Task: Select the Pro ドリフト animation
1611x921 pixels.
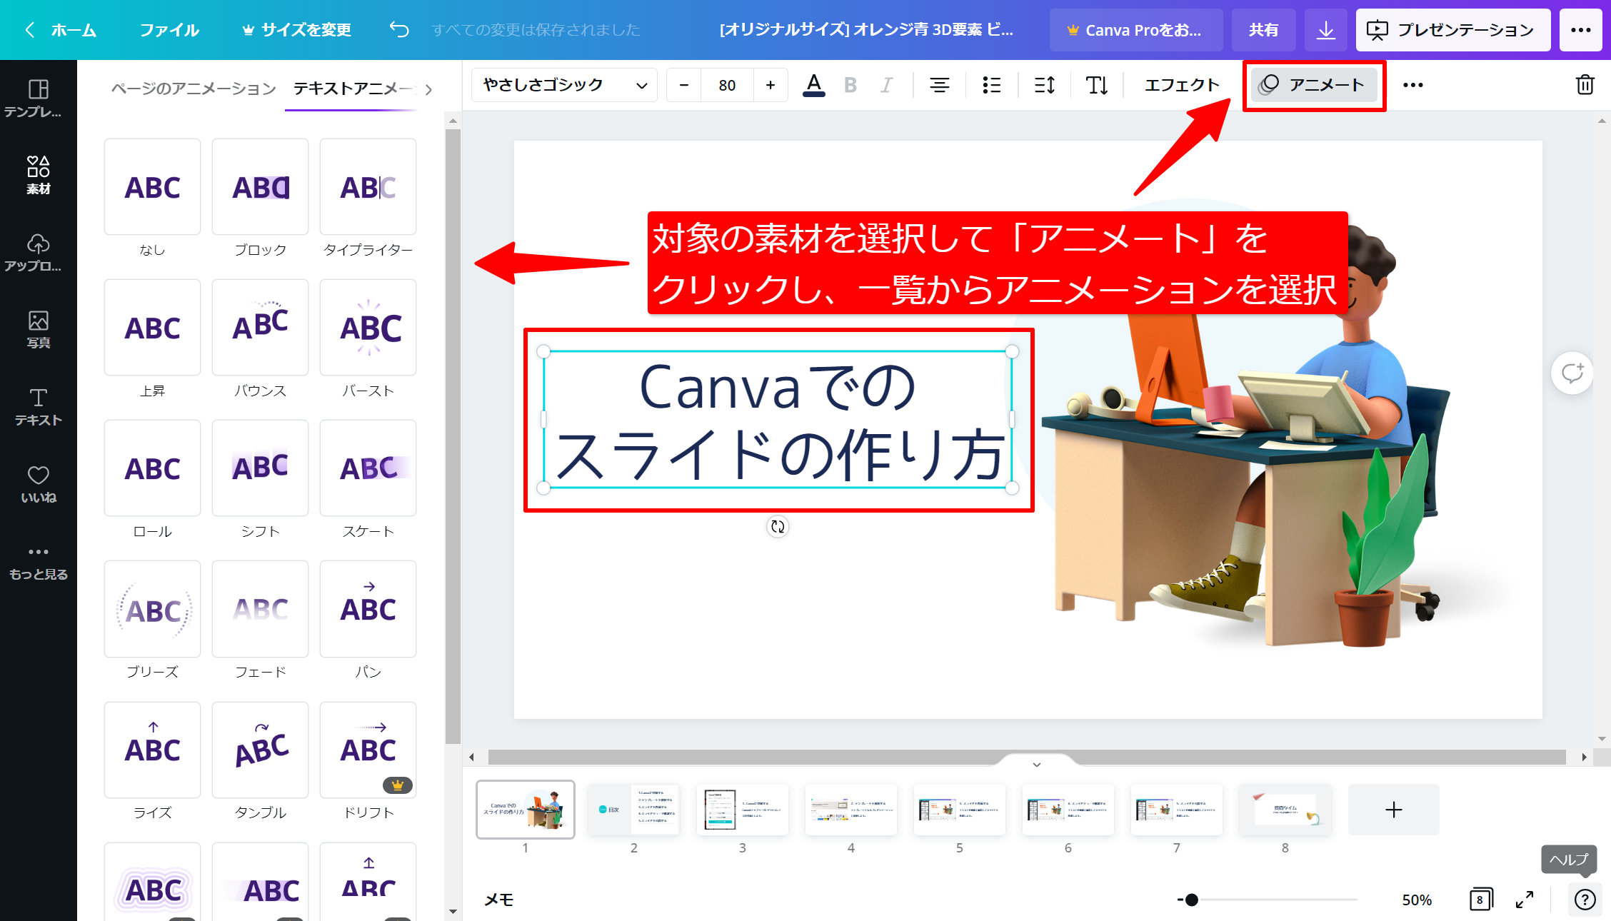Action: [368, 750]
